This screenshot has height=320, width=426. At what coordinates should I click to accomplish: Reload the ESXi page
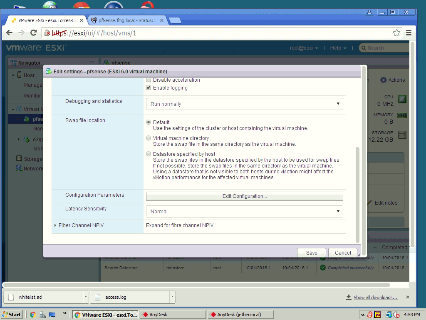point(33,33)
